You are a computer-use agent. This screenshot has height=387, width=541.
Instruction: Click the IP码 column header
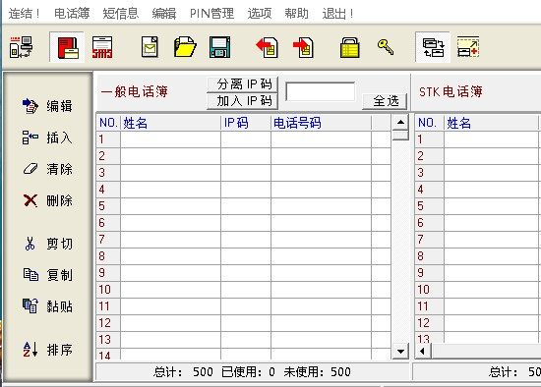246,123
